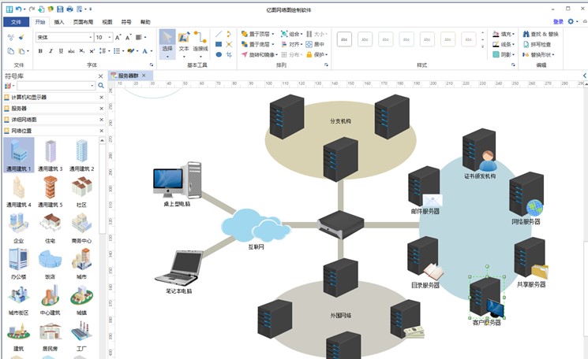
Task: Click the Print icon in quick access toolbar
Action: tap(69, 9)
